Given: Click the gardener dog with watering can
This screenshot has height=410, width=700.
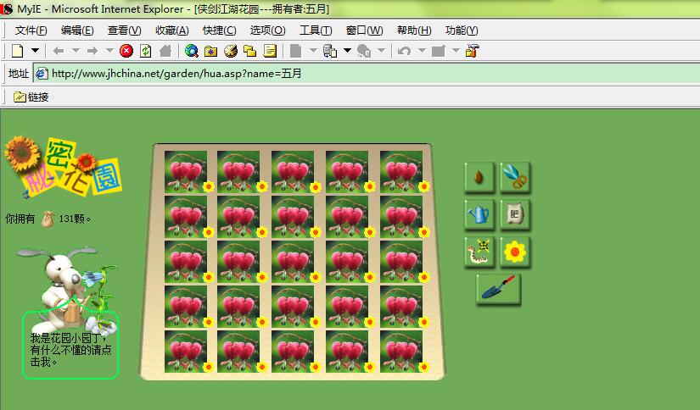Looking at the screenshot, I should (67, 290).
